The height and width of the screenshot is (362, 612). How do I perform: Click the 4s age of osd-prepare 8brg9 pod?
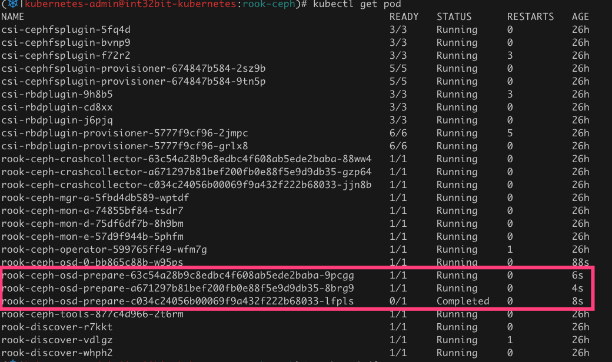pos(577,289)
